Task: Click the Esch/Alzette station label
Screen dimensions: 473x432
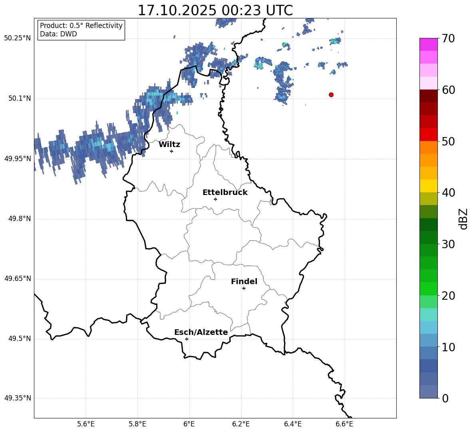Action: click(x=201, y=332)
